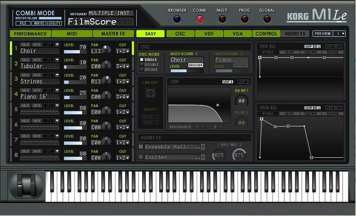Click the FILE button
Image resolution: width=356 pixels, height=216 pixels.
pyautogui.click(x=23, y=23)
